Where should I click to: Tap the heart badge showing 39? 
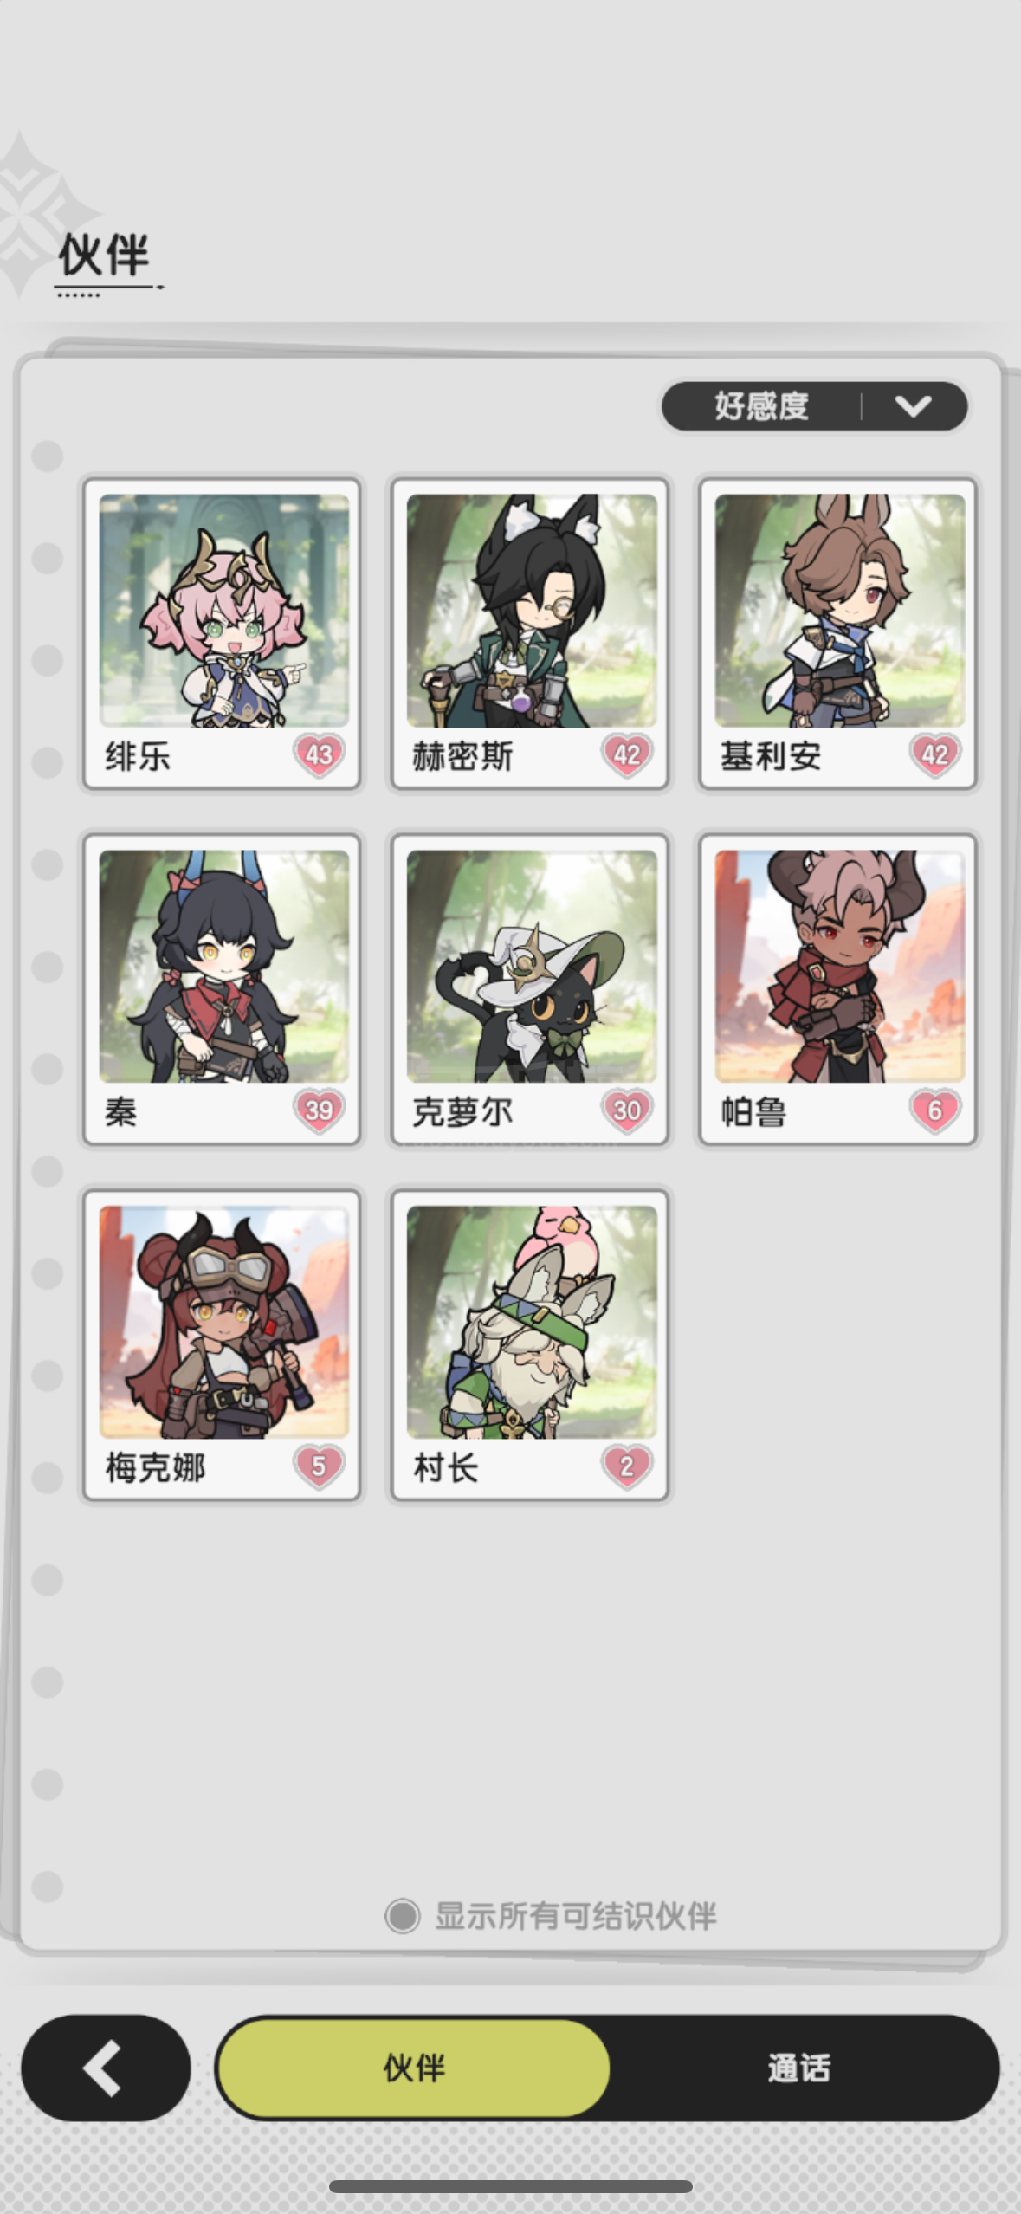pos(319,1110)
